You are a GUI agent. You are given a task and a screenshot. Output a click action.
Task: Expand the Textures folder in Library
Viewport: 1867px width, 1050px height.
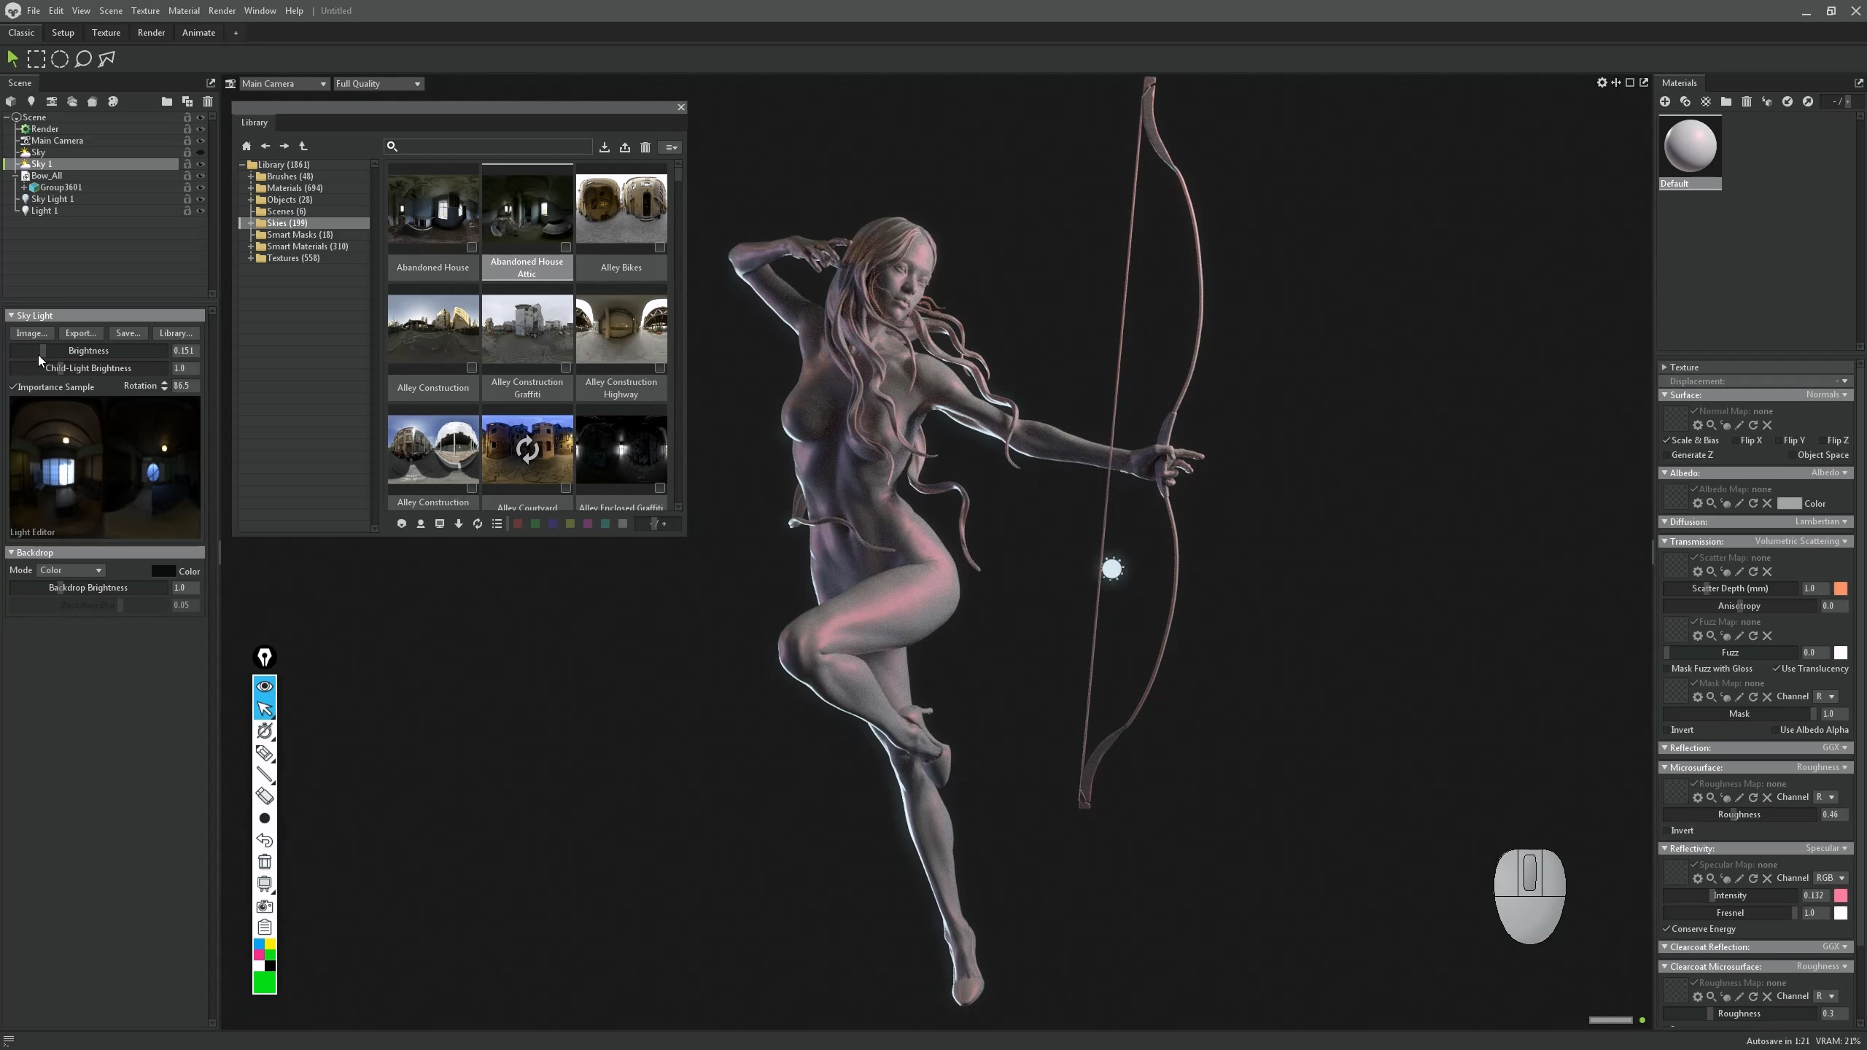point(251,258)
